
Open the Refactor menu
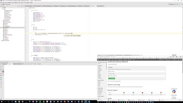point(16,2)
